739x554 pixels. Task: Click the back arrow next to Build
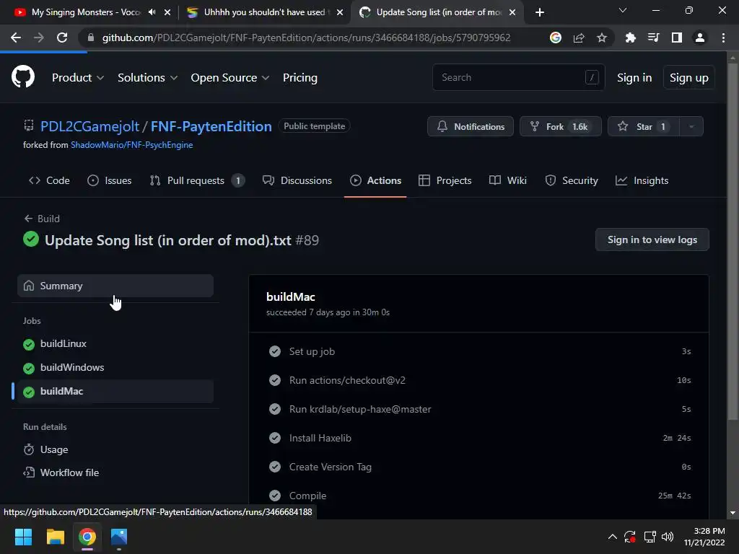tap(28, 219)
